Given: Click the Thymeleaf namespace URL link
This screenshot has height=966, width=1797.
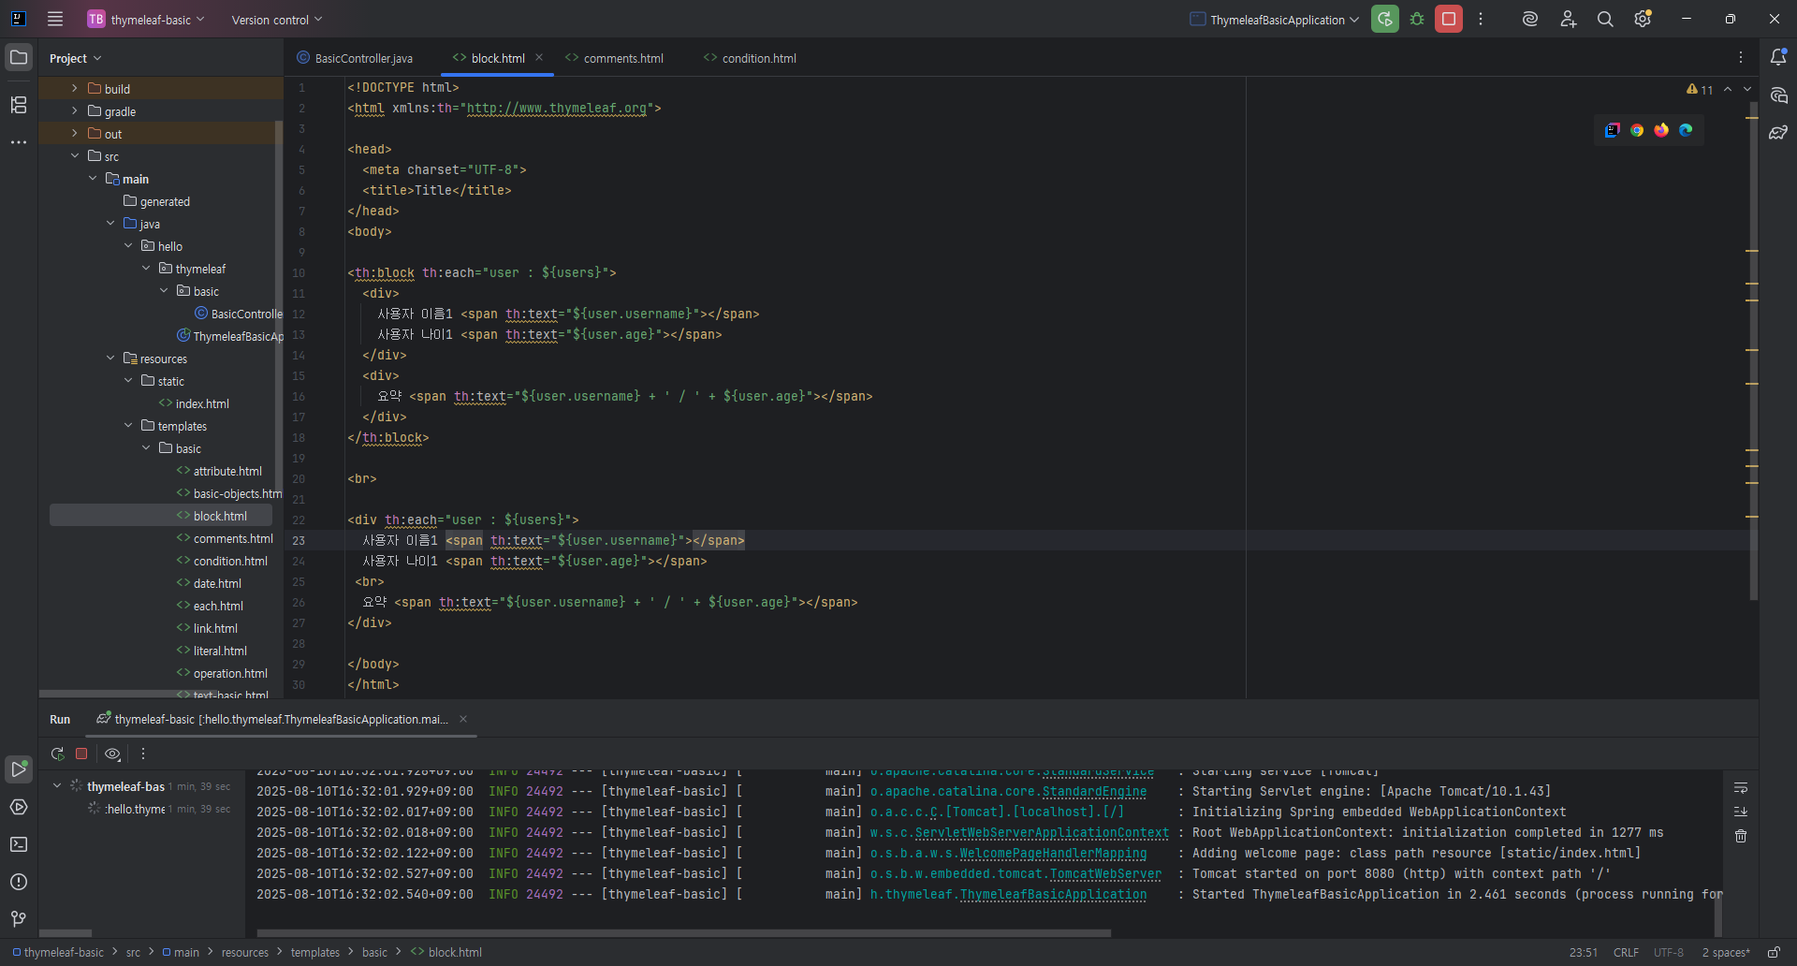Looking at the screenshot, I should coord(556,109).
